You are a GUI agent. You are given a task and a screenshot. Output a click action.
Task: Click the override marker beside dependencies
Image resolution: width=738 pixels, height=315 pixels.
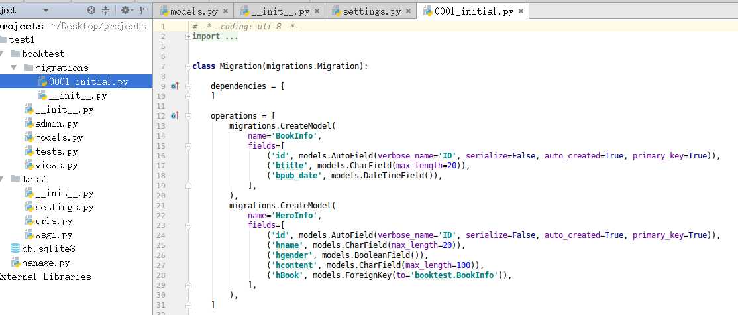(x=175, y=86)
